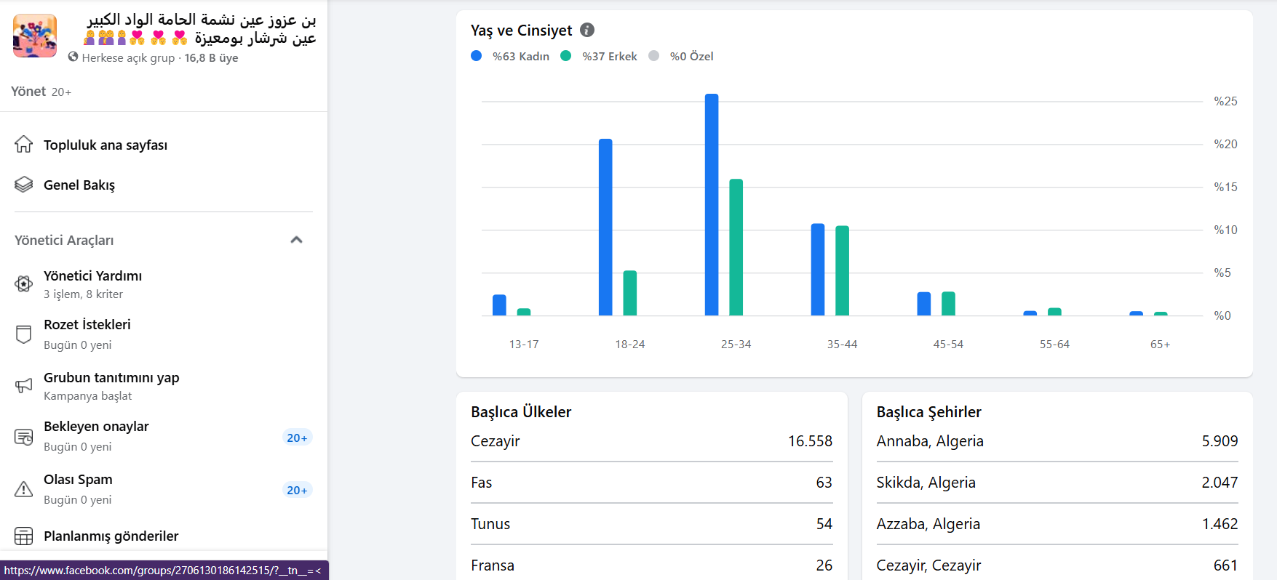The image size is (1277, 580).
Task: Click the 5.909 city count value
Action: [x=1220, y=441]
